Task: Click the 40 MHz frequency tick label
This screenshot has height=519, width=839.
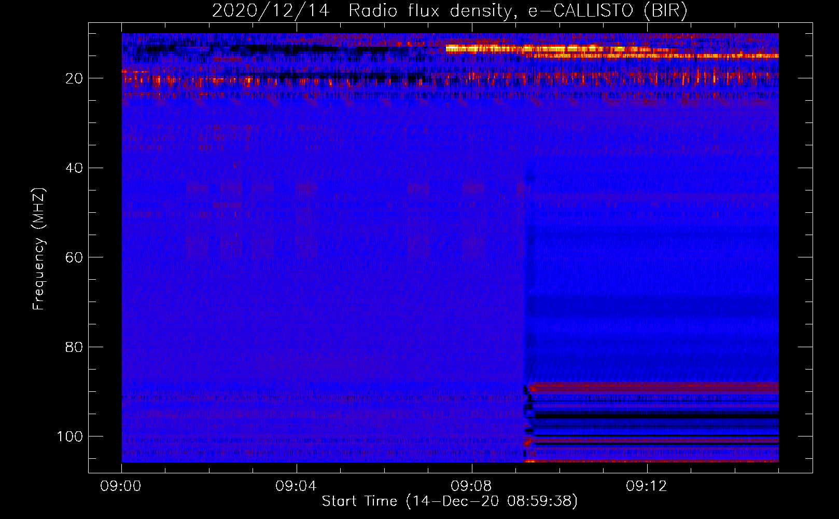Action: click(74, 168)
